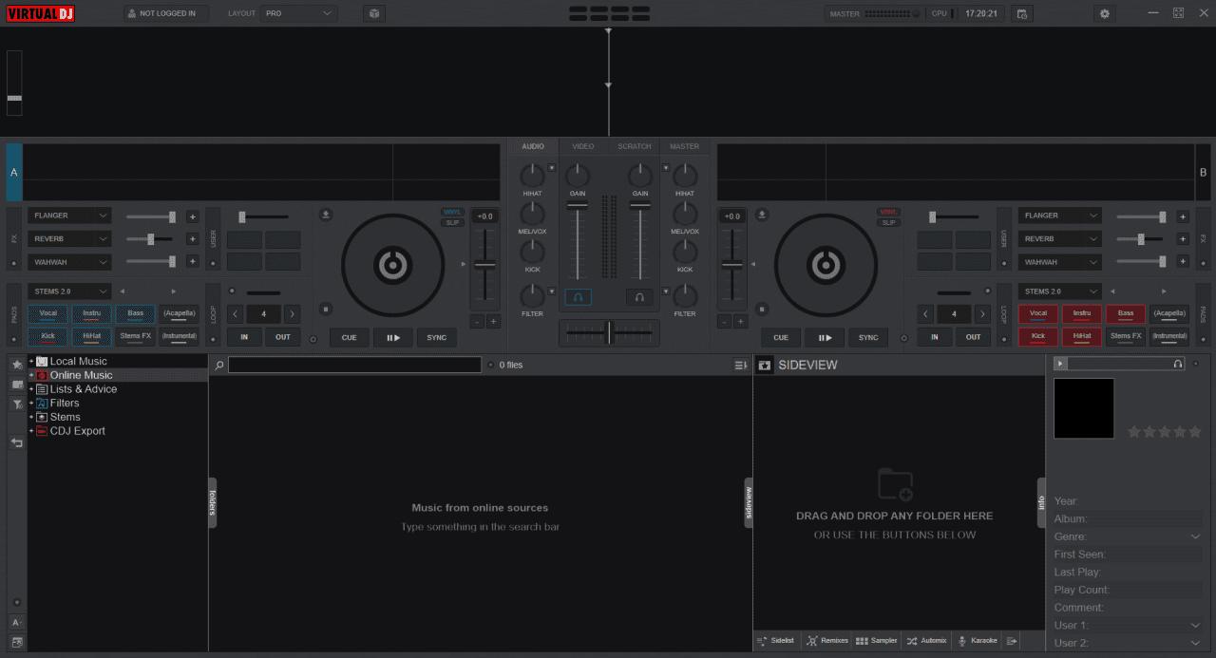Open the FLANGER effect selector dropdown

coord(68,216)
